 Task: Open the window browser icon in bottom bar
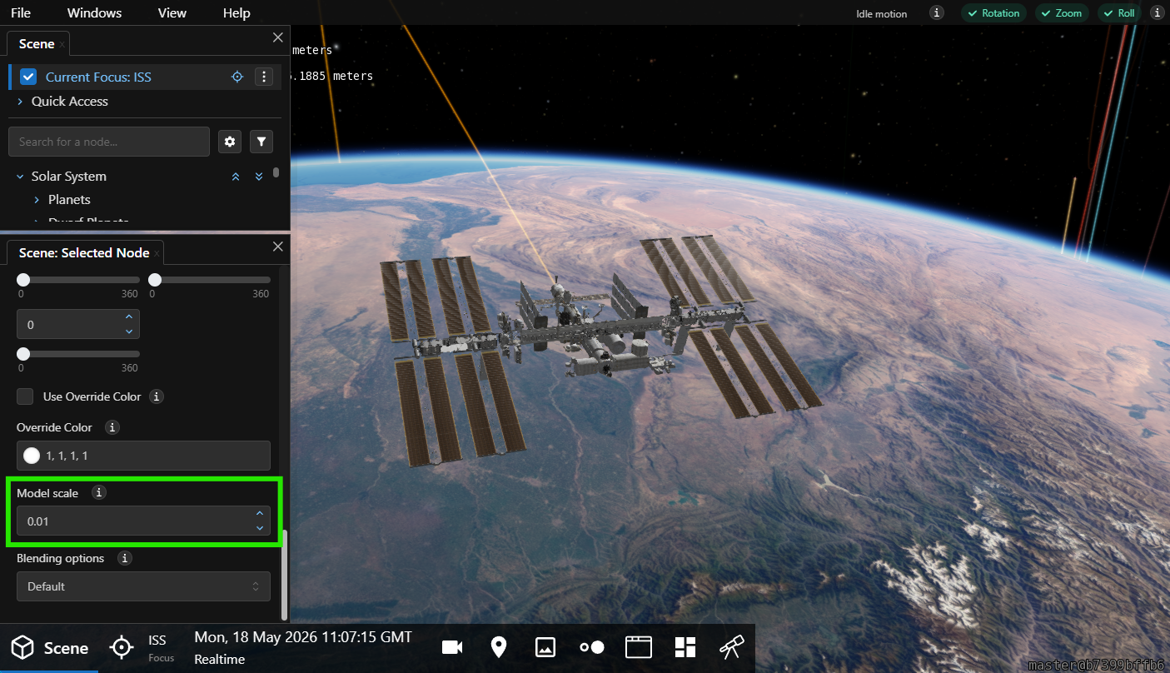(x=639, y=647)
